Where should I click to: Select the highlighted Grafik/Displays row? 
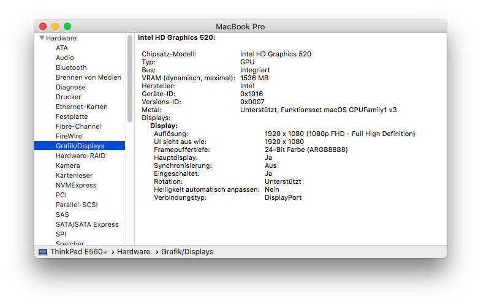coord(80,146)
